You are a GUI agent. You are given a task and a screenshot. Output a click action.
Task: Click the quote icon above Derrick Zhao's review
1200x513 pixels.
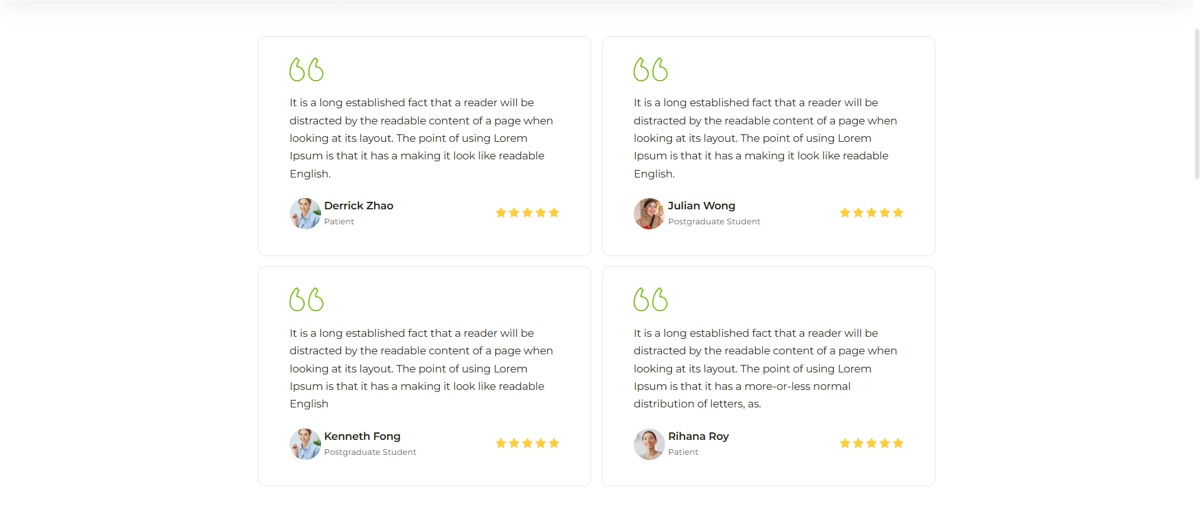(x=307, y=69)
